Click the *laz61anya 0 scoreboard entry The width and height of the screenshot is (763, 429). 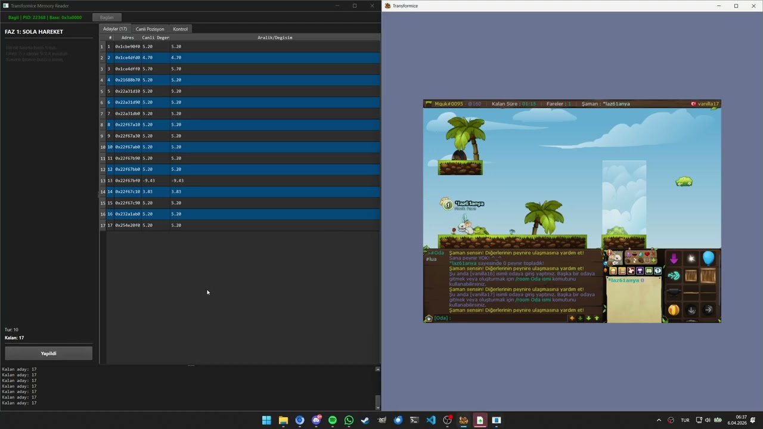point(626,280)
